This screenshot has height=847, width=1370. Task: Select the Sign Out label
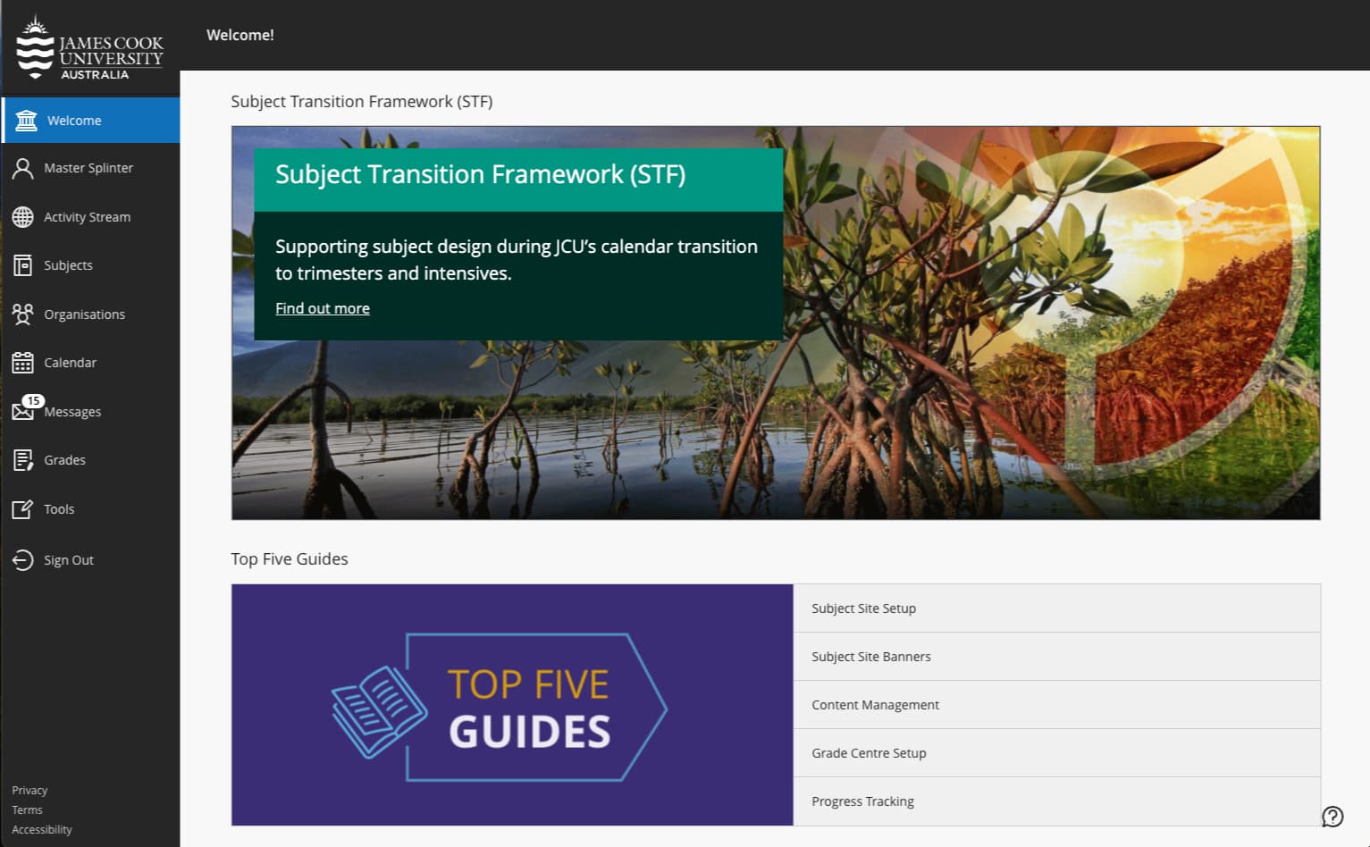coord(69,560)
